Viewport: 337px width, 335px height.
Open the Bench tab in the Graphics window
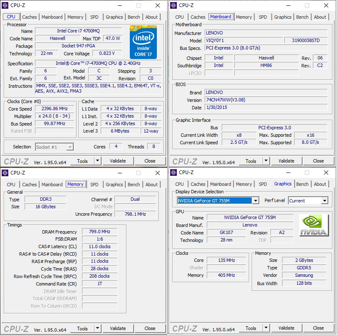(302, 184)
